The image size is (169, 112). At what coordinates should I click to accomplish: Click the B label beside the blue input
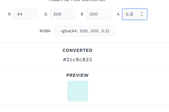(x=82, y=14)
